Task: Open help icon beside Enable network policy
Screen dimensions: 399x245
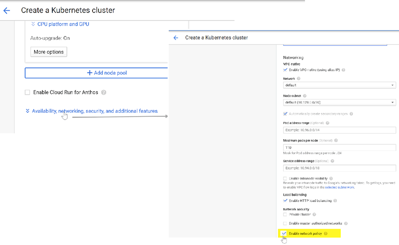Action: coord(326,233)
